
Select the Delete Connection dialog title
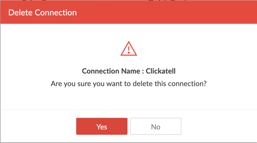point(43,13)
